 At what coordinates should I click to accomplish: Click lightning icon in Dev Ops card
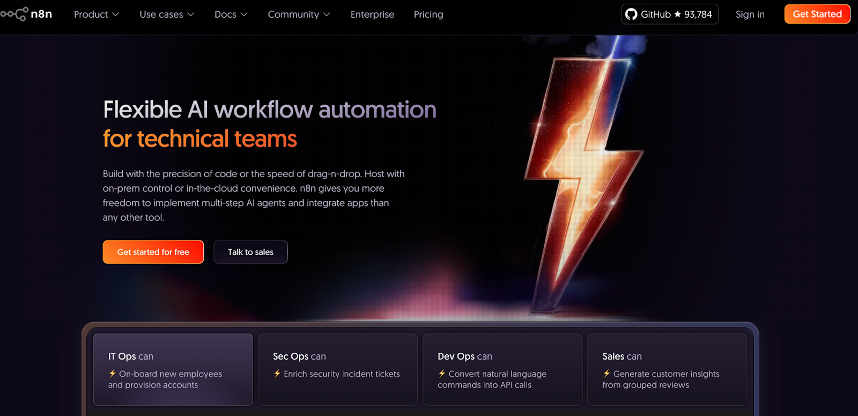point(441,374)
